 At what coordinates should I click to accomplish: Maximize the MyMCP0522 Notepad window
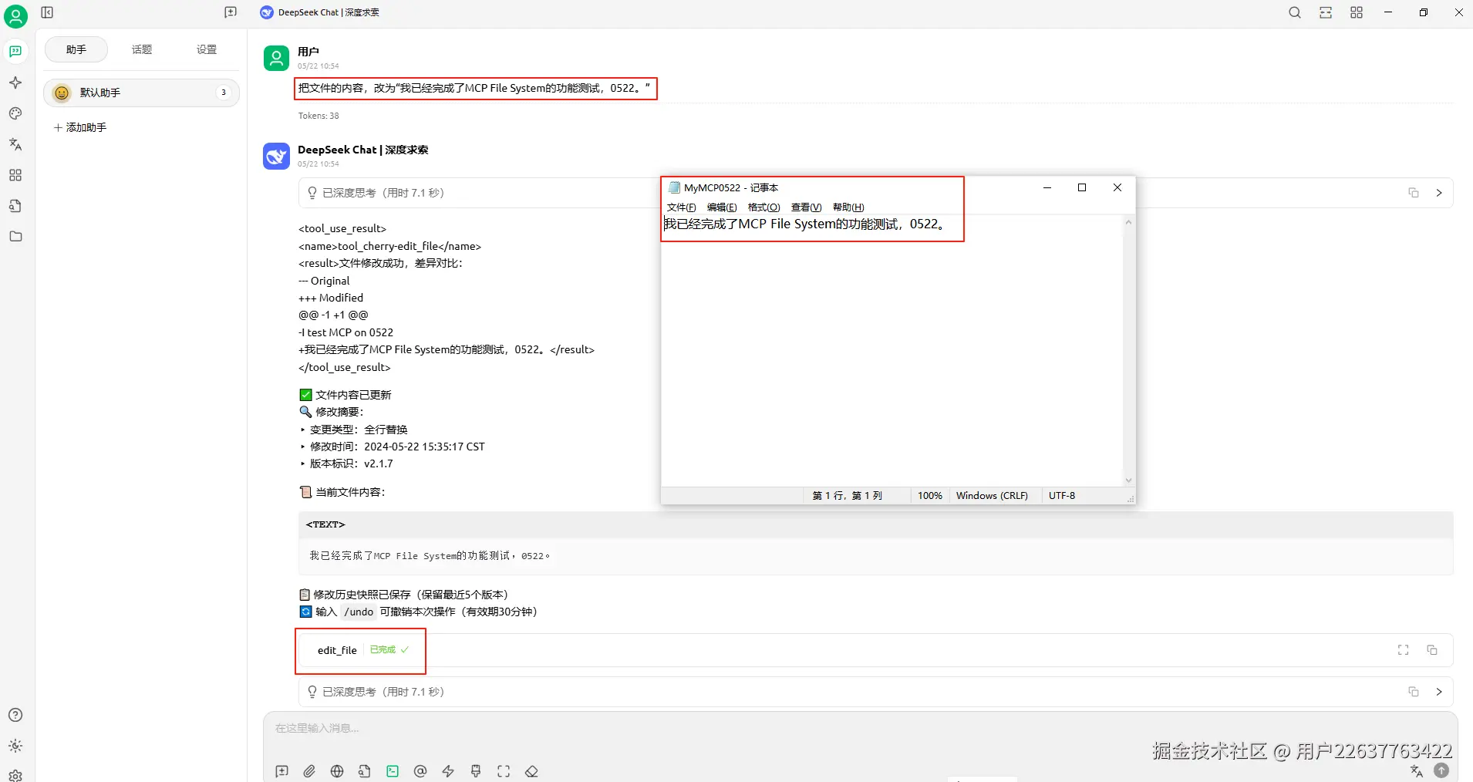1082,187
